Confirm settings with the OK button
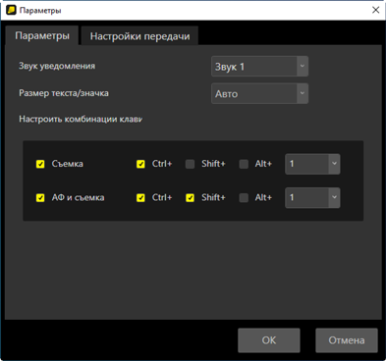 [x=269, y=340]
